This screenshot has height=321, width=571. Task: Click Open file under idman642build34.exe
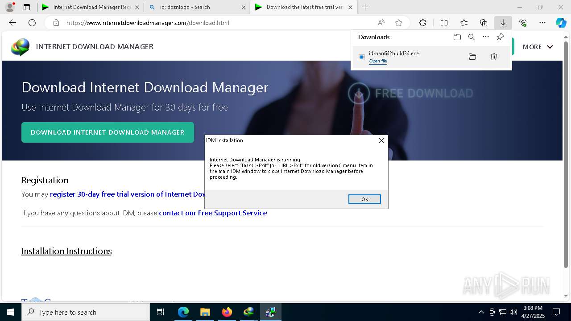tap(377, 61)
